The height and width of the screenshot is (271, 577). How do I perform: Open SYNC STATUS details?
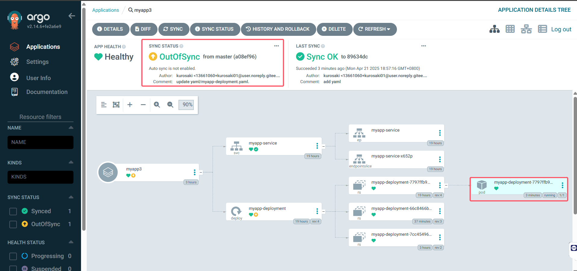[x=215, y=29]
